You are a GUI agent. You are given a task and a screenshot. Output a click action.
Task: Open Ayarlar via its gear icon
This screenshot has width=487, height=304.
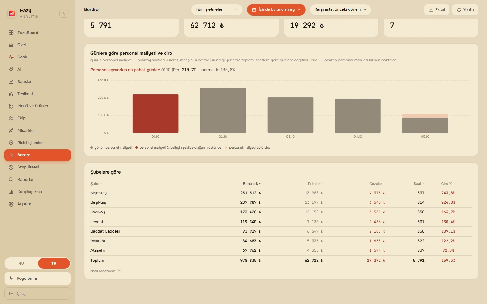[11, 204]
